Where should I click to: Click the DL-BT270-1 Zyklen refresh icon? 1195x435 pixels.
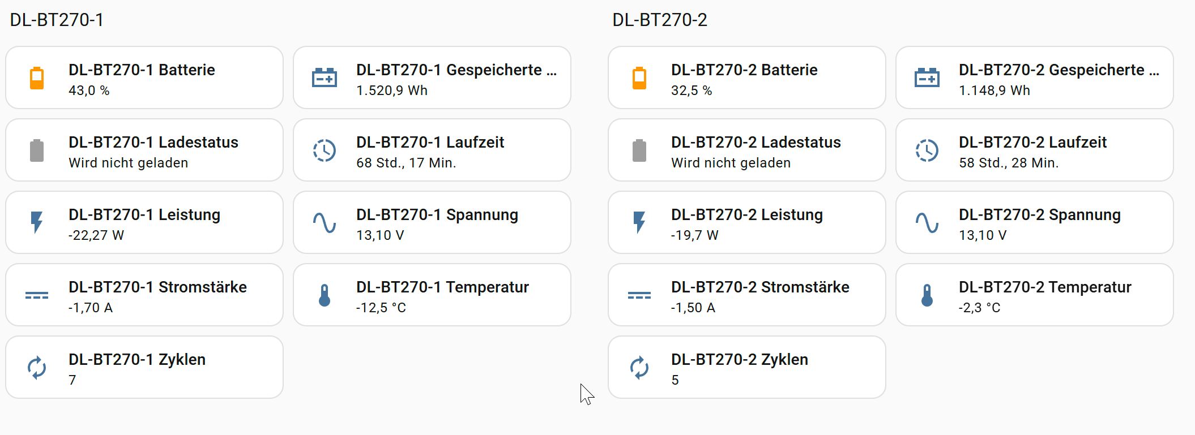click(x=37, y=368)
